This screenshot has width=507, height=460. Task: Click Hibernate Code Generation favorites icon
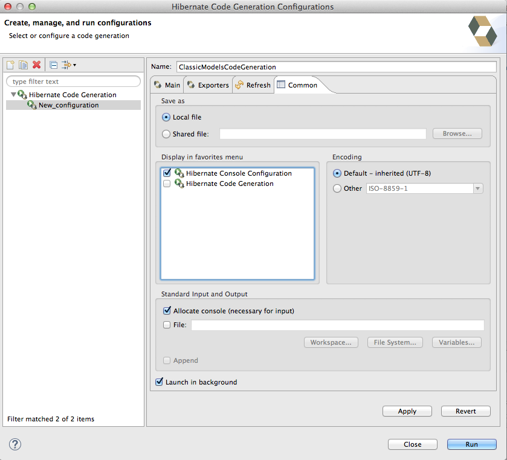click(179, 184)
